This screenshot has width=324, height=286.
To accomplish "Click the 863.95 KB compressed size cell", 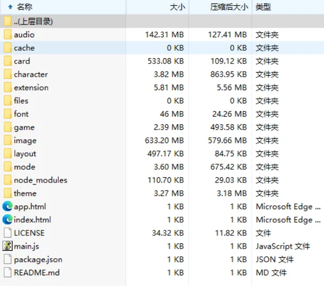I will click(x=228, y=74).
